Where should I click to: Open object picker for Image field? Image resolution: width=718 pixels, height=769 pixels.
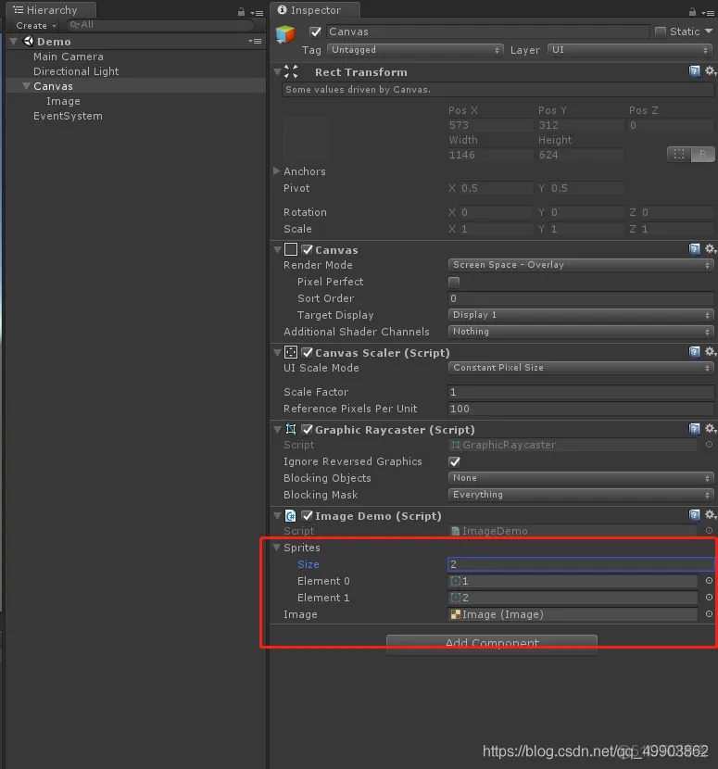click(709, 614)
